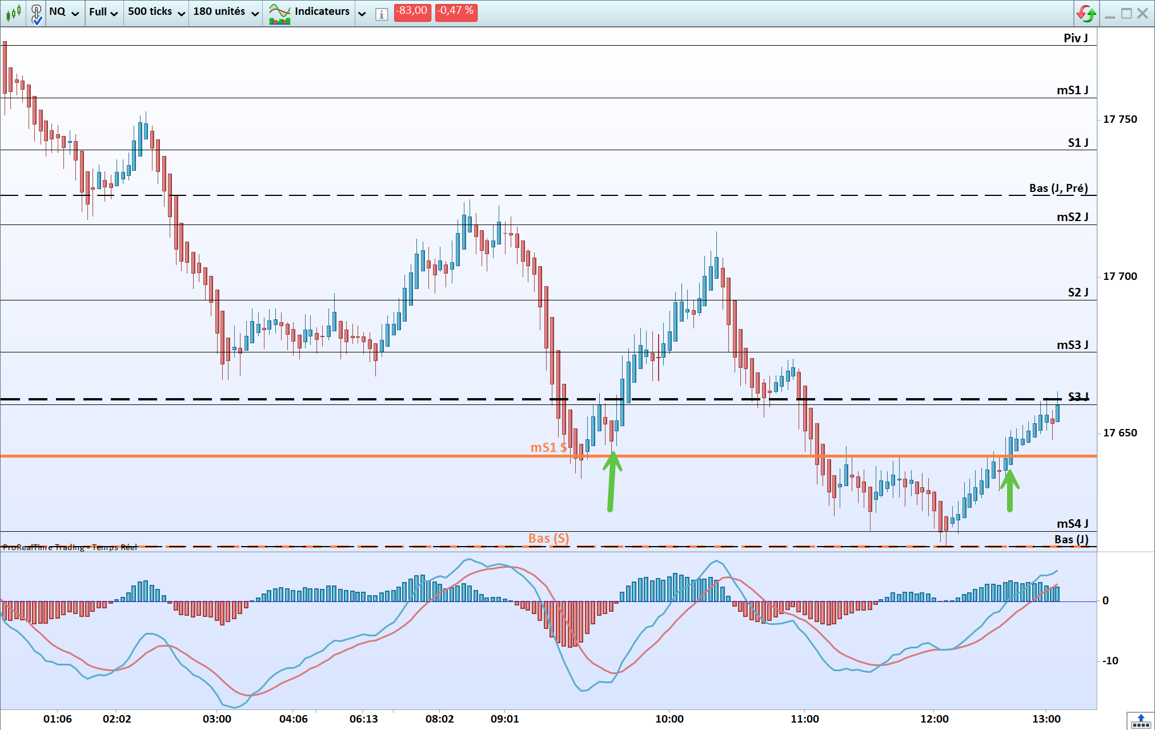Expand arrow next to Indicateurs
This screenshot has height=730, width=1155.
click(x=362, y=13)
